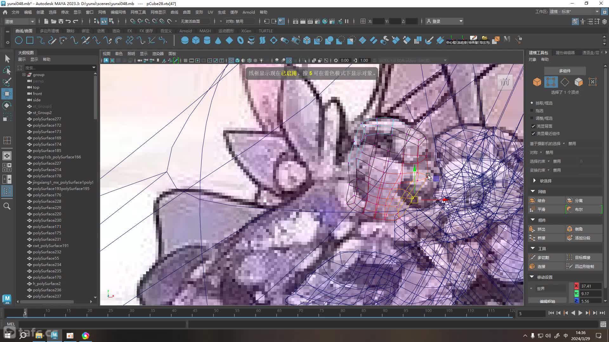Open Maya from the Windows taskbar
Image resolution: width=609 pixels, height=342 pixels.
pyautogui.click(x=54, y=335)
